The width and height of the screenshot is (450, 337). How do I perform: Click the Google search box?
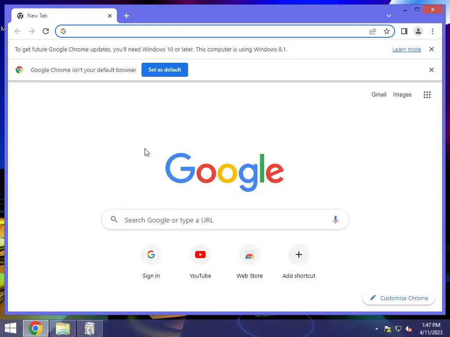tap(225, 220)
